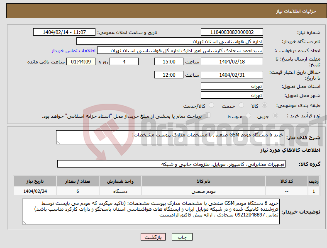Click the need date cell 1404/02/24
The image size is (327, 248).
(x=35, y=191)
